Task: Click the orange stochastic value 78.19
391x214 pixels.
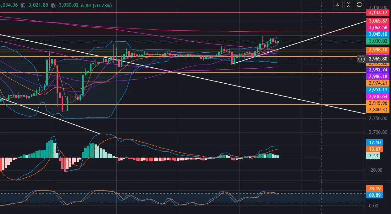Action: point(374,189)
